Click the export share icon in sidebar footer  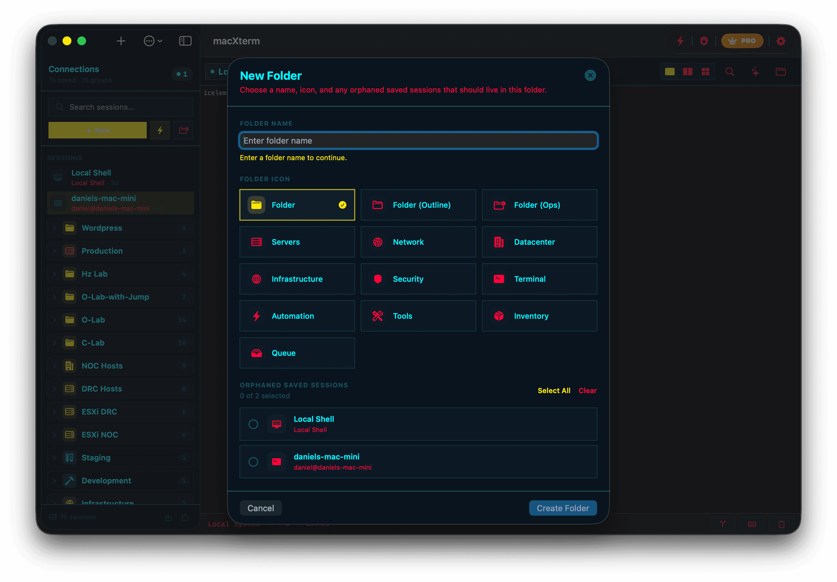185,518
